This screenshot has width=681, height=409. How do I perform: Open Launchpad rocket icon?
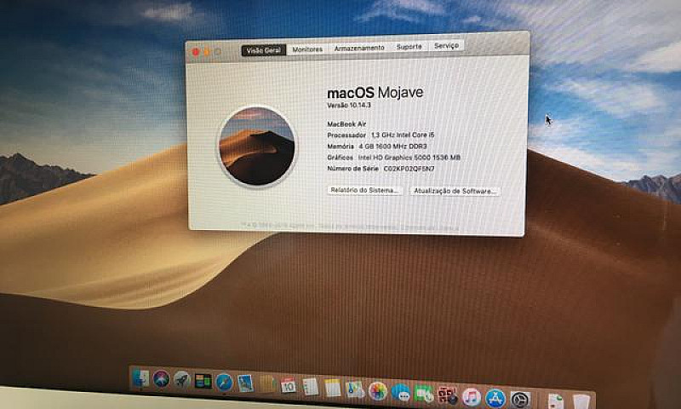(182, 380)
